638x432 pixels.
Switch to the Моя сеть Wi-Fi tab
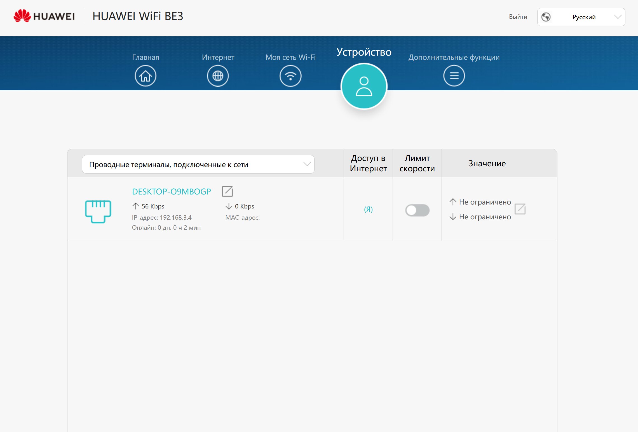(290, 57)
